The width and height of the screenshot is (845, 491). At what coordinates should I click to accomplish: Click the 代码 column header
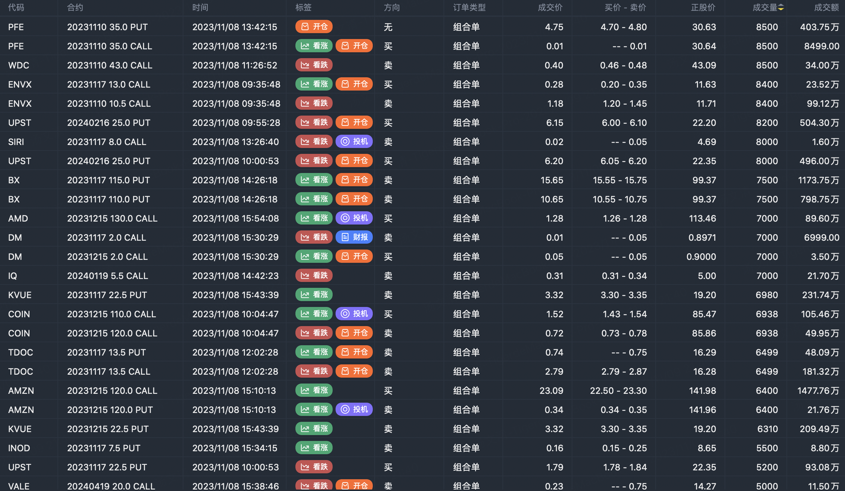pyautogui.click(x=16, y=8)
